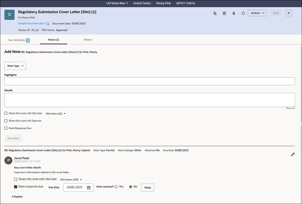Open the Note Type dropdown
302x204 pixels.
click(15, 66)
